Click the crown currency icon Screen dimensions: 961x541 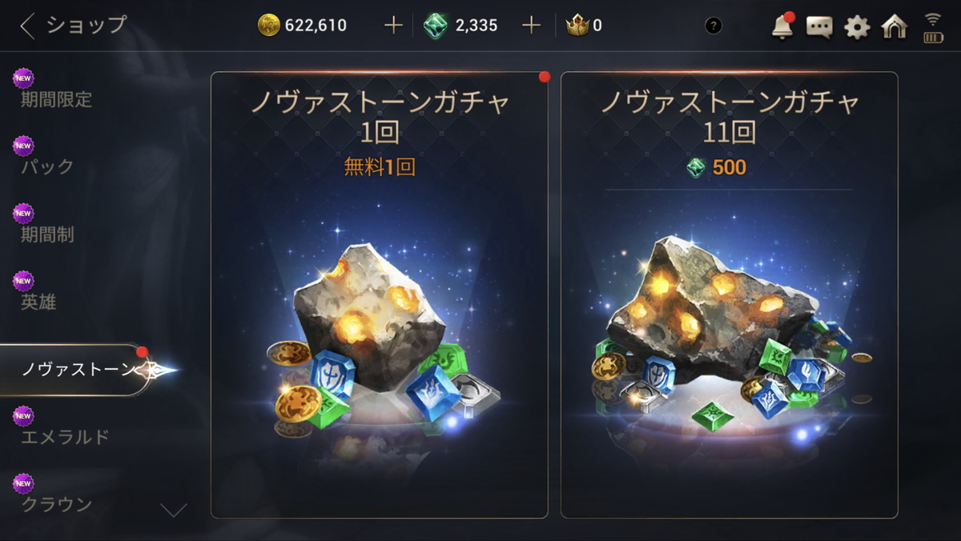[x=577, y=26]
